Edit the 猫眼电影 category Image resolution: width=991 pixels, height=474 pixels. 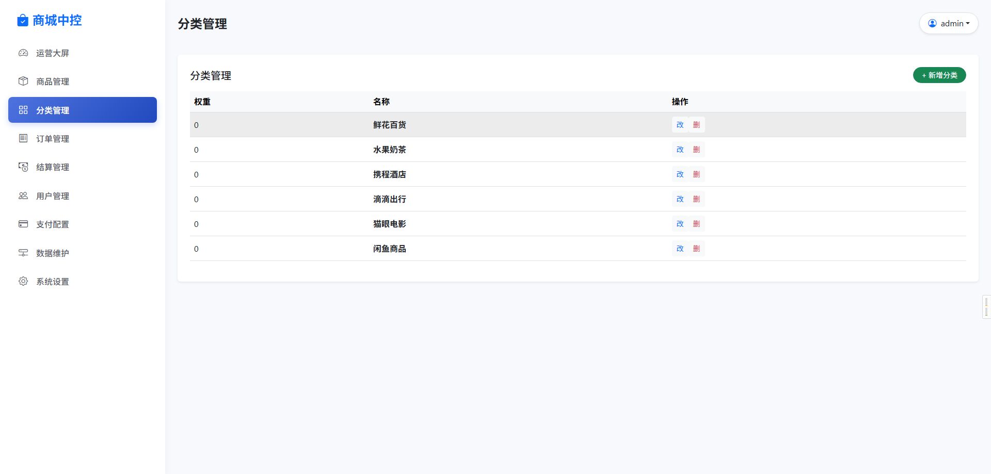[x=680, y=224]
